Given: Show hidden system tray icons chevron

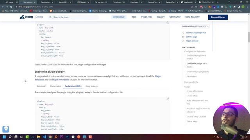Looking at the screenshot, I should click(214, 137).
